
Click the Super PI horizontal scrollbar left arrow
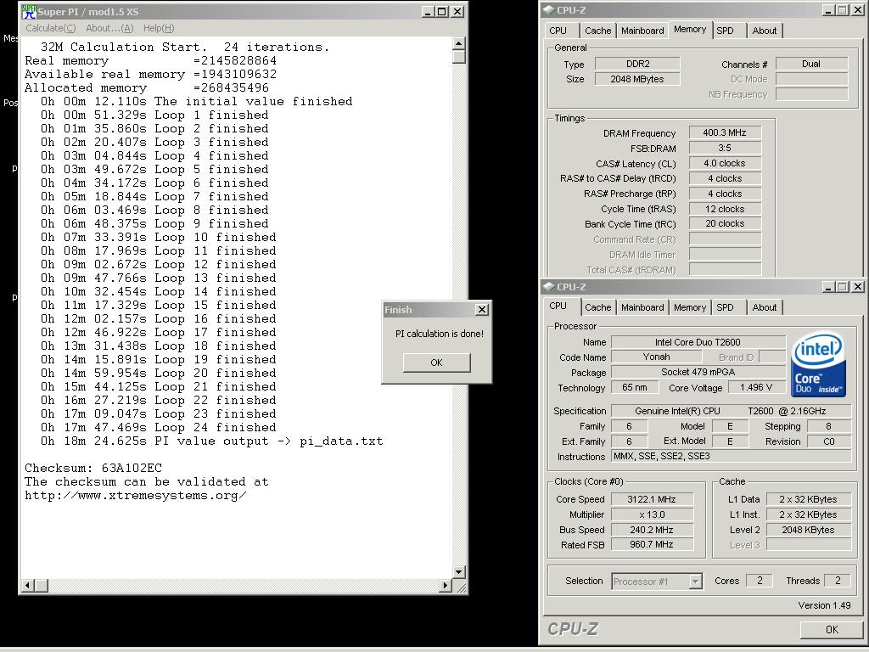28,585
